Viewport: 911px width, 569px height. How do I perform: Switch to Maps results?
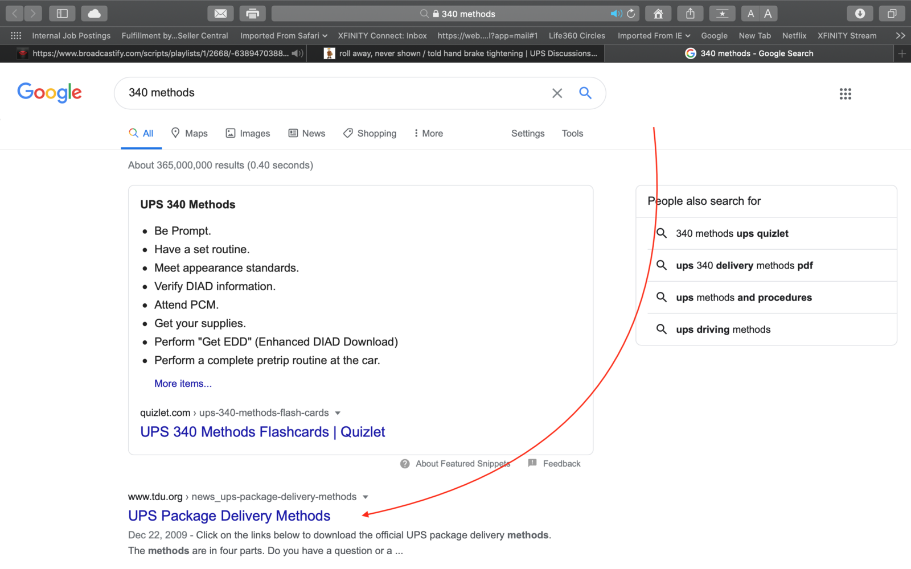click(x=189, y=133)
